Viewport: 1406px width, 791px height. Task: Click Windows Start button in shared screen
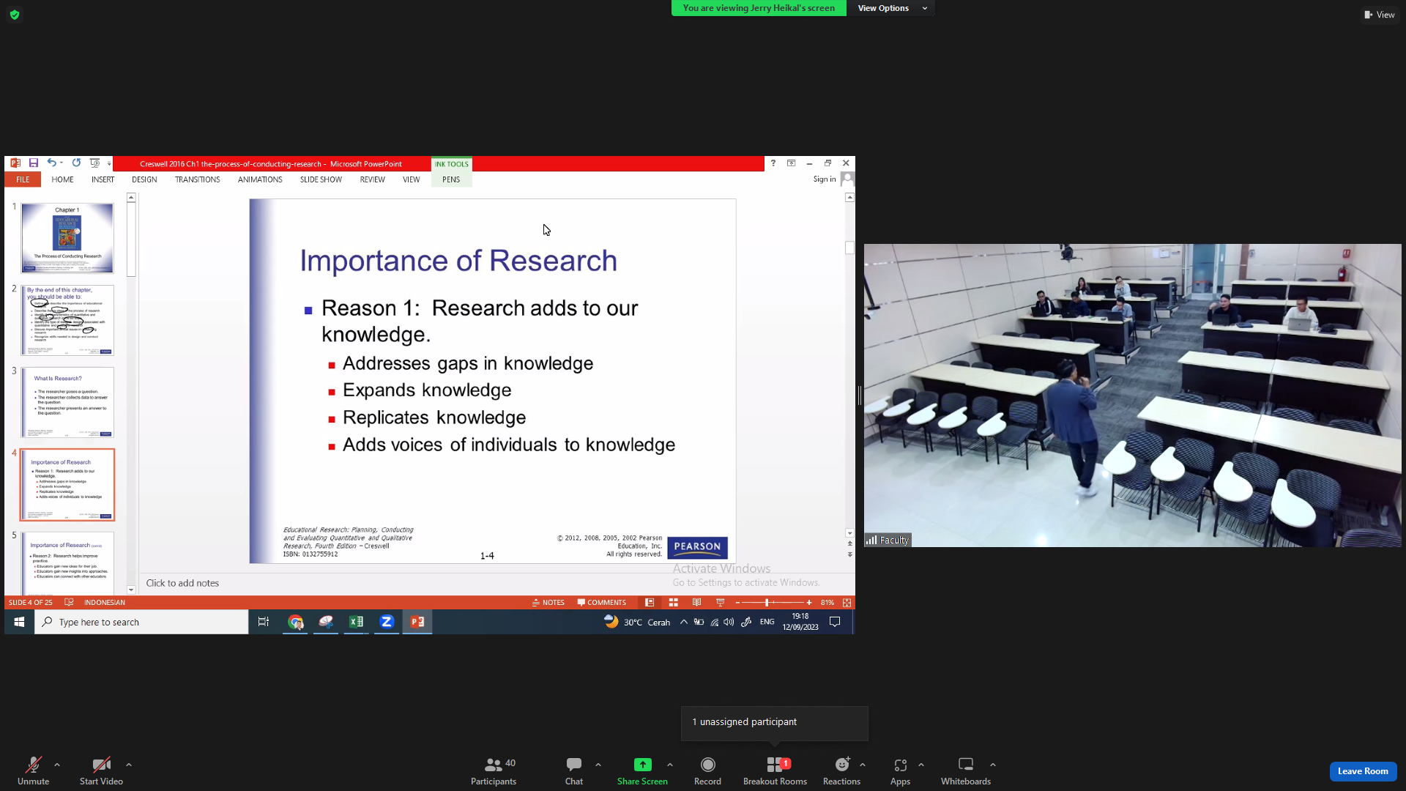[x=19, y=622]
